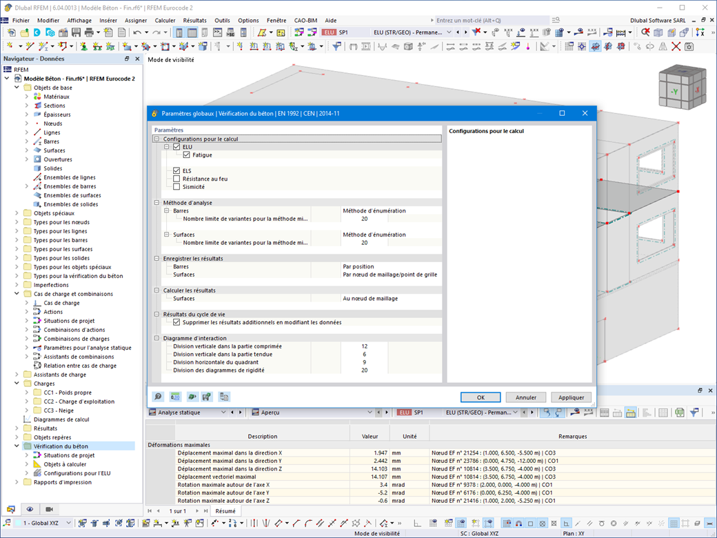
Task: Toggle the navigator panel icon in toolbar
Action: coord(179,32)
